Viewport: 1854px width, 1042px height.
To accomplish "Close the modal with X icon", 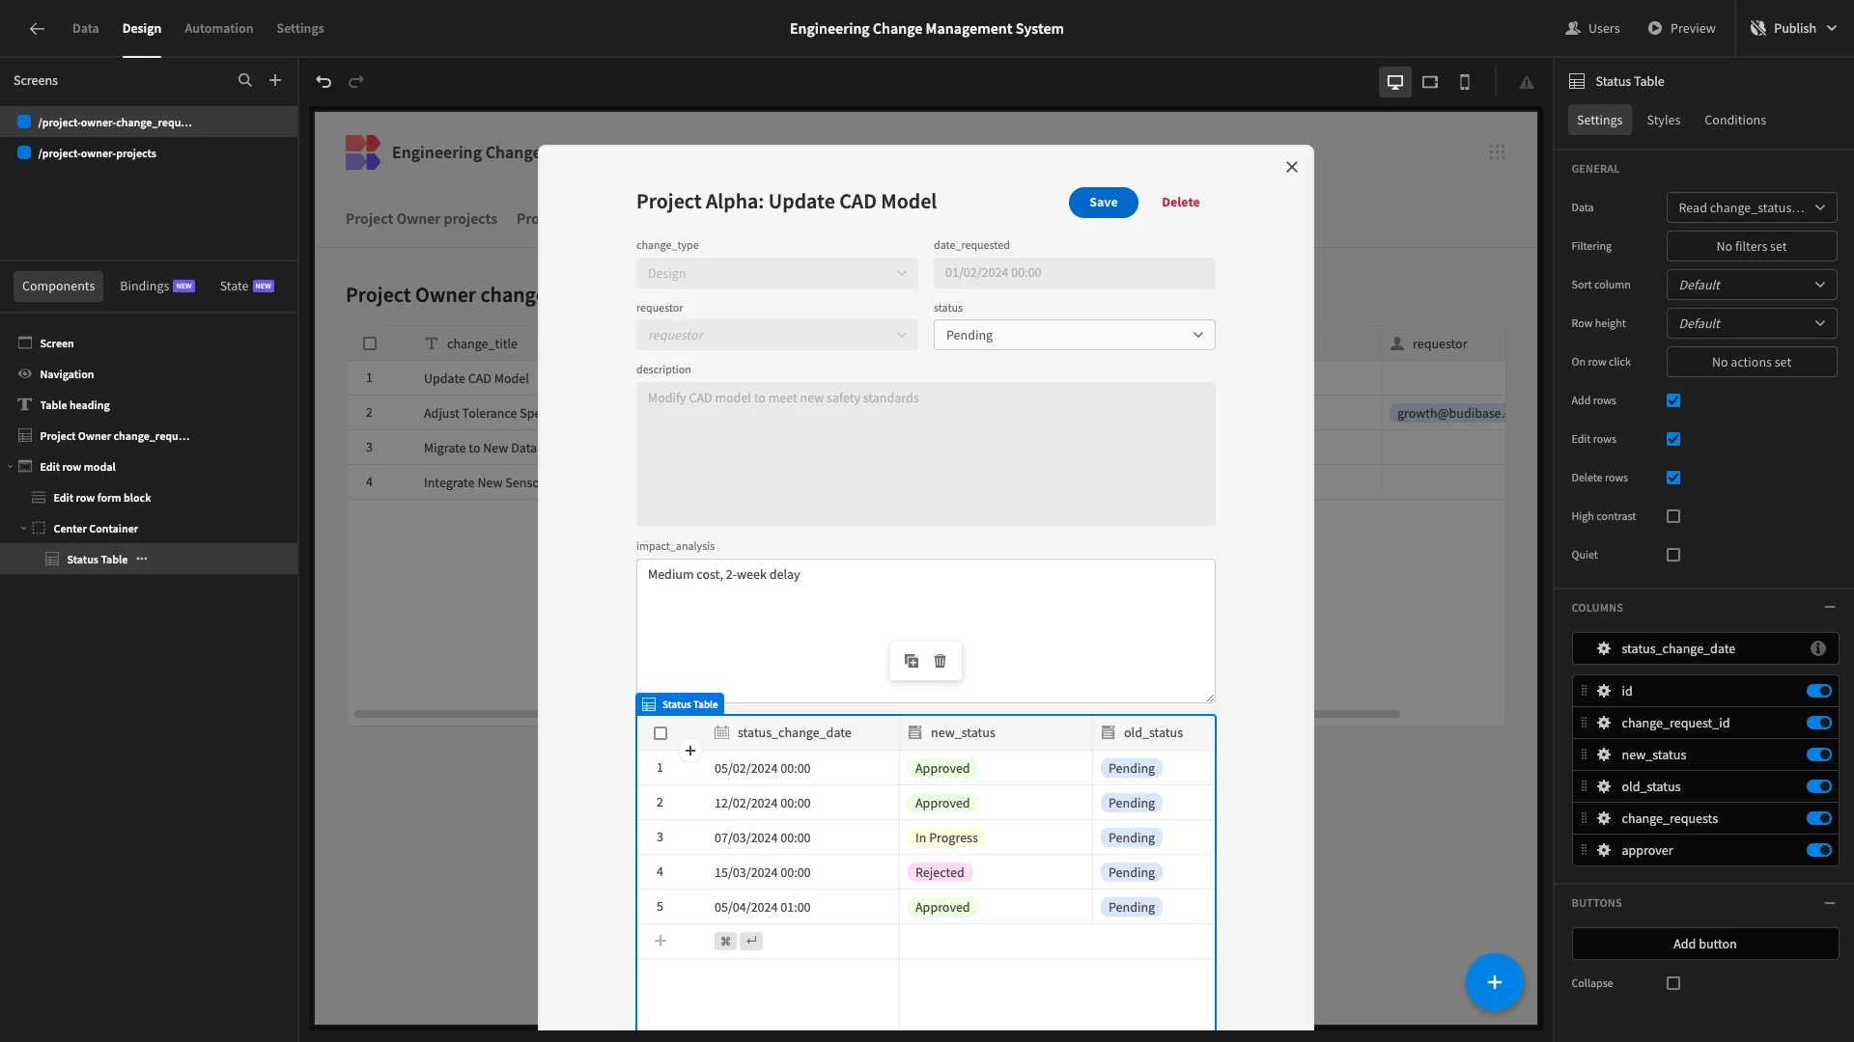I will [x=1292, y=168].
